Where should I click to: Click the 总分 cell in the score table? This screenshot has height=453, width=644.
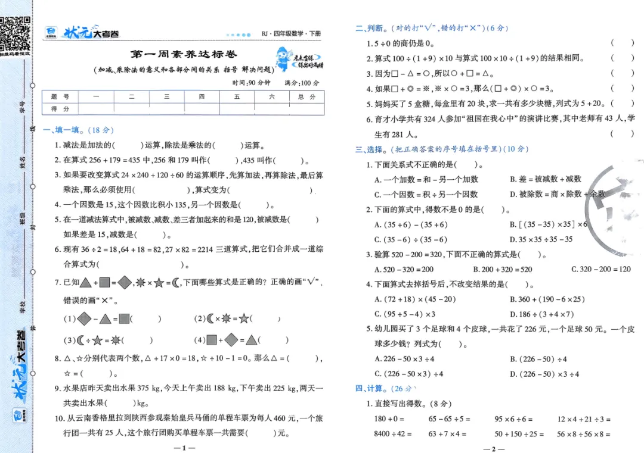(x=307, y=97)
